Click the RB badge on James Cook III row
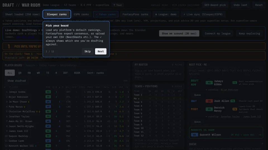 point(48,131)
